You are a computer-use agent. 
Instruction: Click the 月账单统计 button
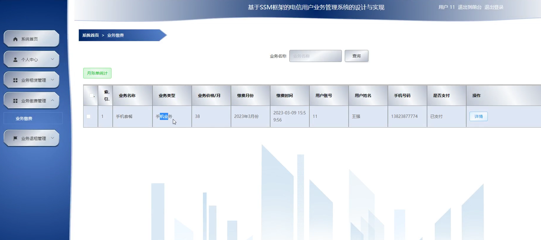pos(97,73)
